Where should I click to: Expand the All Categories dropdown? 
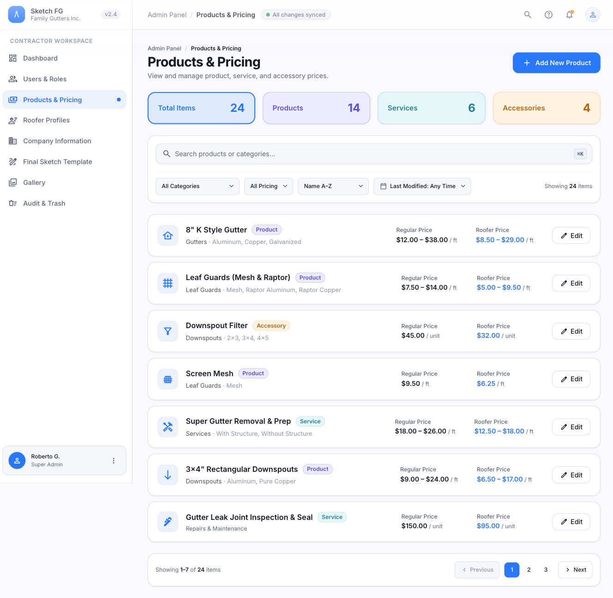pyautogui.click(x=198, y=186)
